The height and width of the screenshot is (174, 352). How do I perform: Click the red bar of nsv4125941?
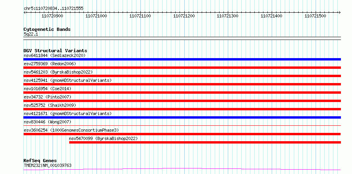182,84
